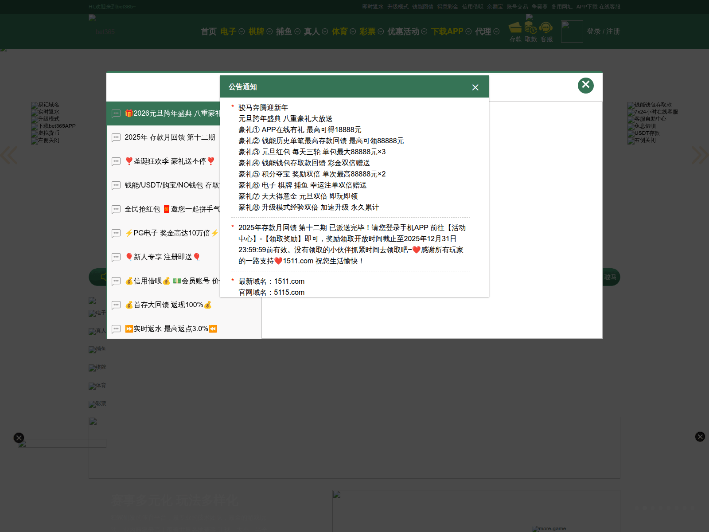This screenshot has height=532, width=709.
Task: Expand the 代理 dropdown arrow
Action: (496, 31)
